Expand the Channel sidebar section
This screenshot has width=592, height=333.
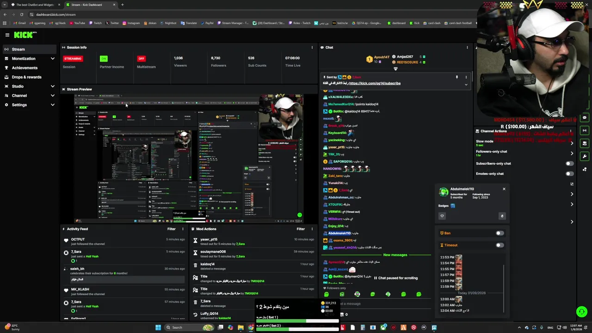point(52,96)
